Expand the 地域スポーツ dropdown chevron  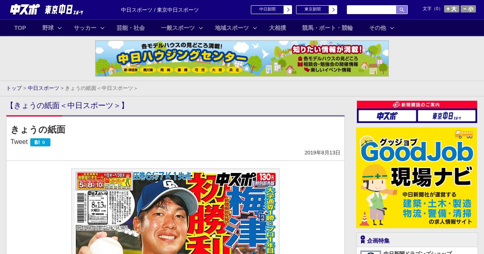(x=255, y=28)
